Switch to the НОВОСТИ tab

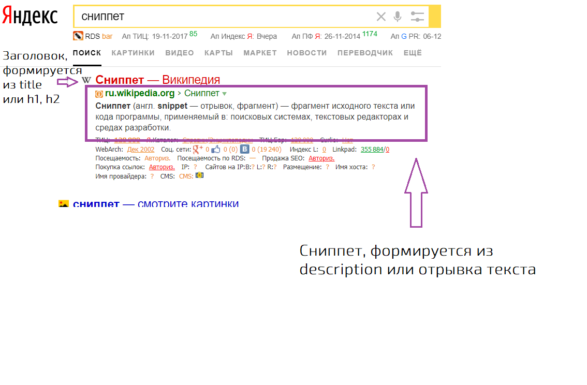tap(307, 53)
